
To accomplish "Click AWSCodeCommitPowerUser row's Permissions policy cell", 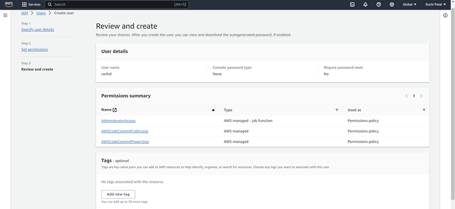I will click(363, 142).
